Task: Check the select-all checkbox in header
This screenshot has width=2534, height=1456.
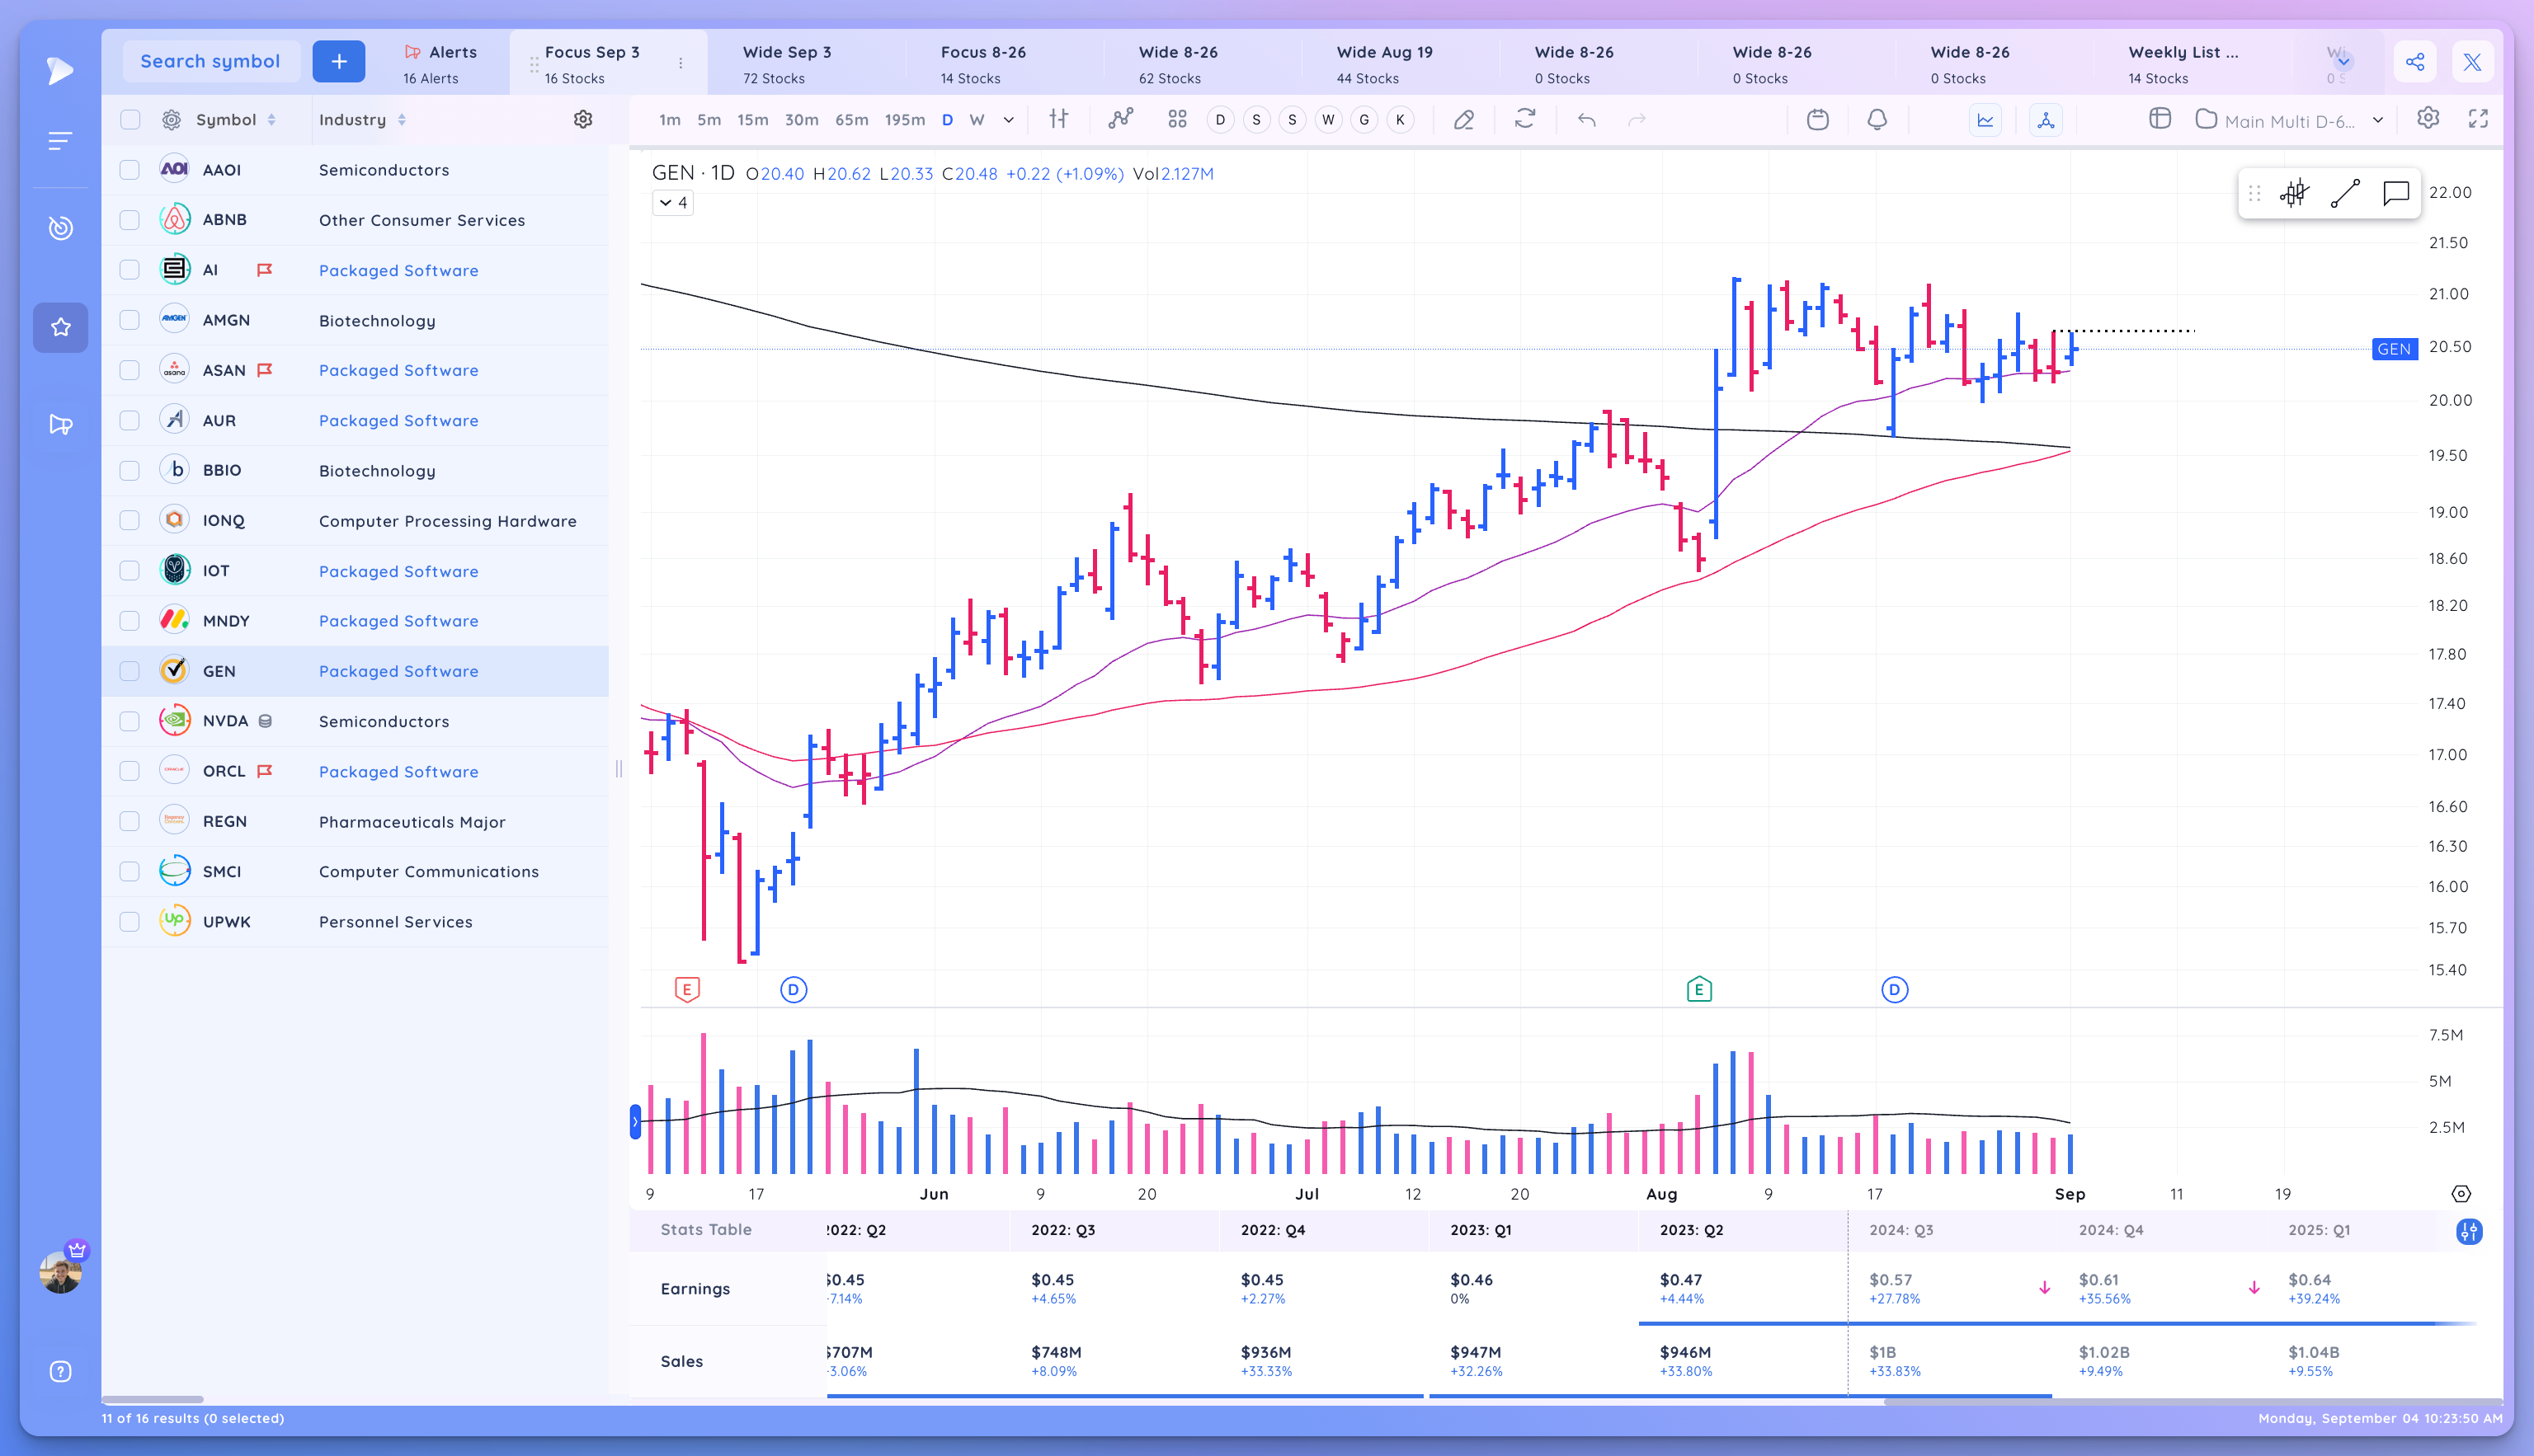Action: (130, 119)
